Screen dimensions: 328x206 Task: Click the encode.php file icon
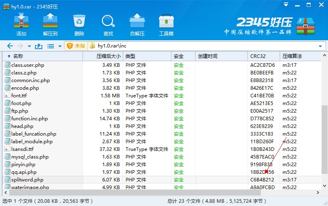(x=7, y=88)
